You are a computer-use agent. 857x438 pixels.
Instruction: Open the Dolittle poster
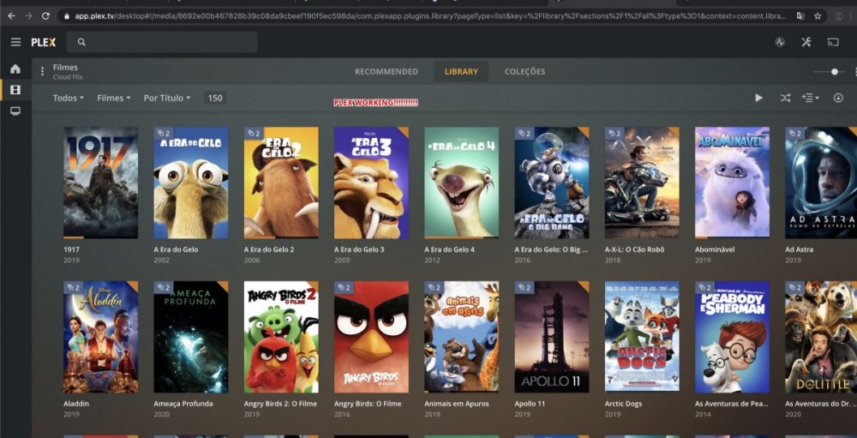(821, 337)
